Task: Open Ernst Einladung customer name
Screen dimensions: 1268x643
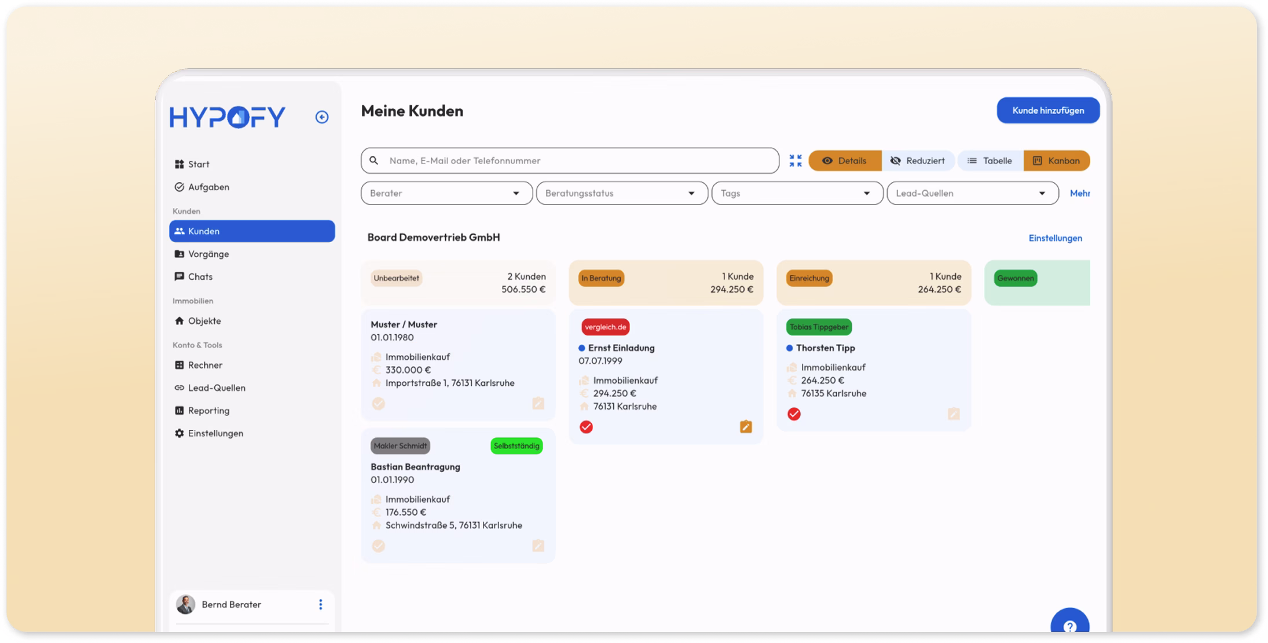Action: tap(621, 348)
